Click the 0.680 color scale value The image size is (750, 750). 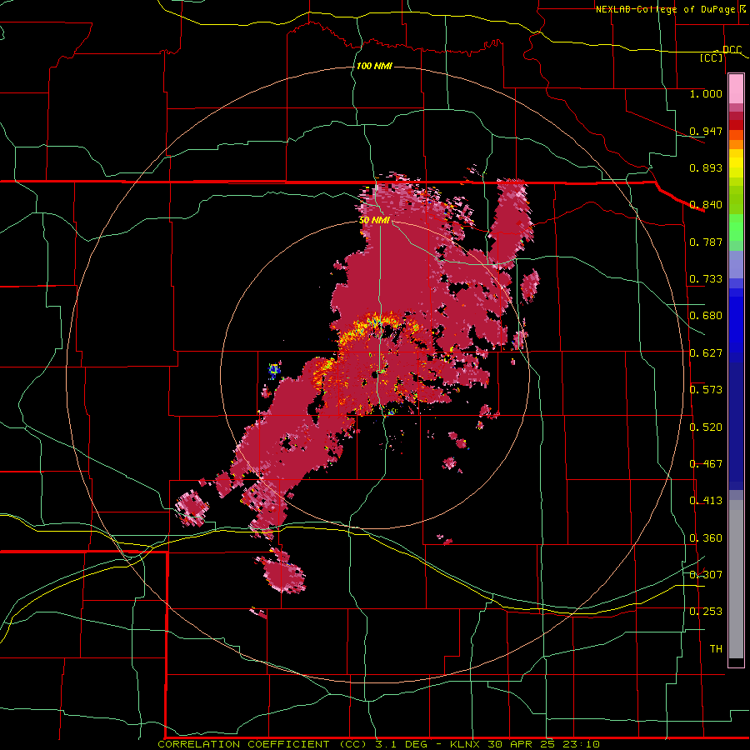click(706, 316)
